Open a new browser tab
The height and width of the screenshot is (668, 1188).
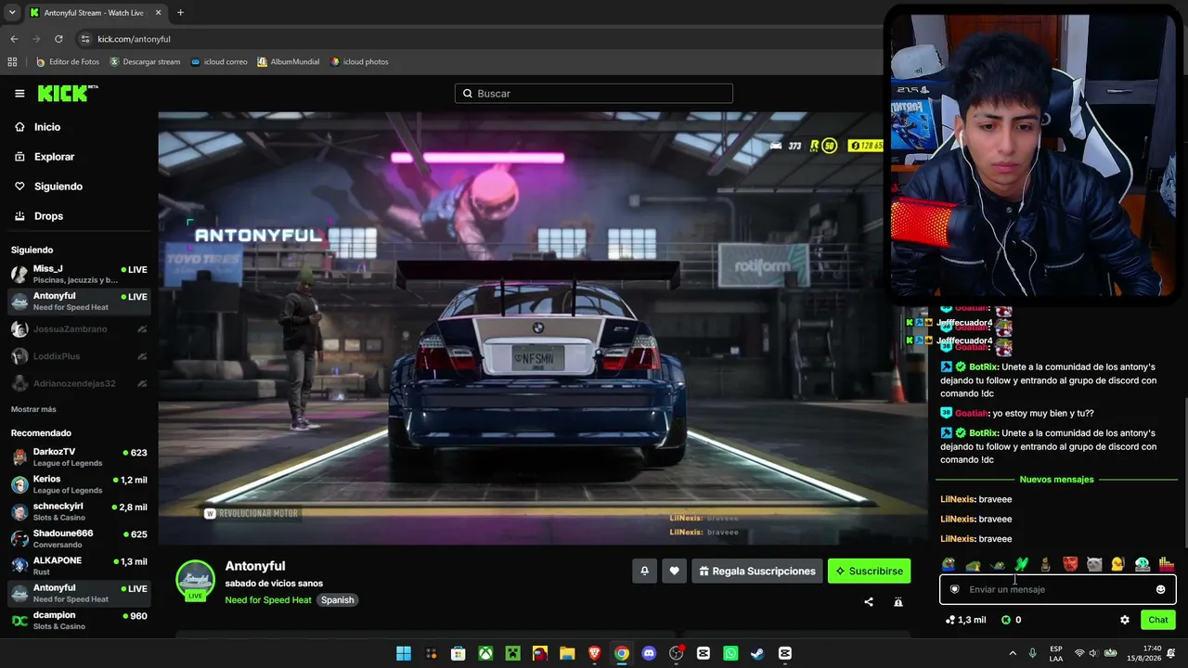[180, 13]
